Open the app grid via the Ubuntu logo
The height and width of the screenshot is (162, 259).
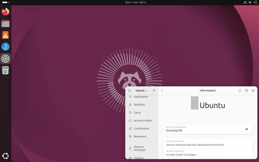5,156
